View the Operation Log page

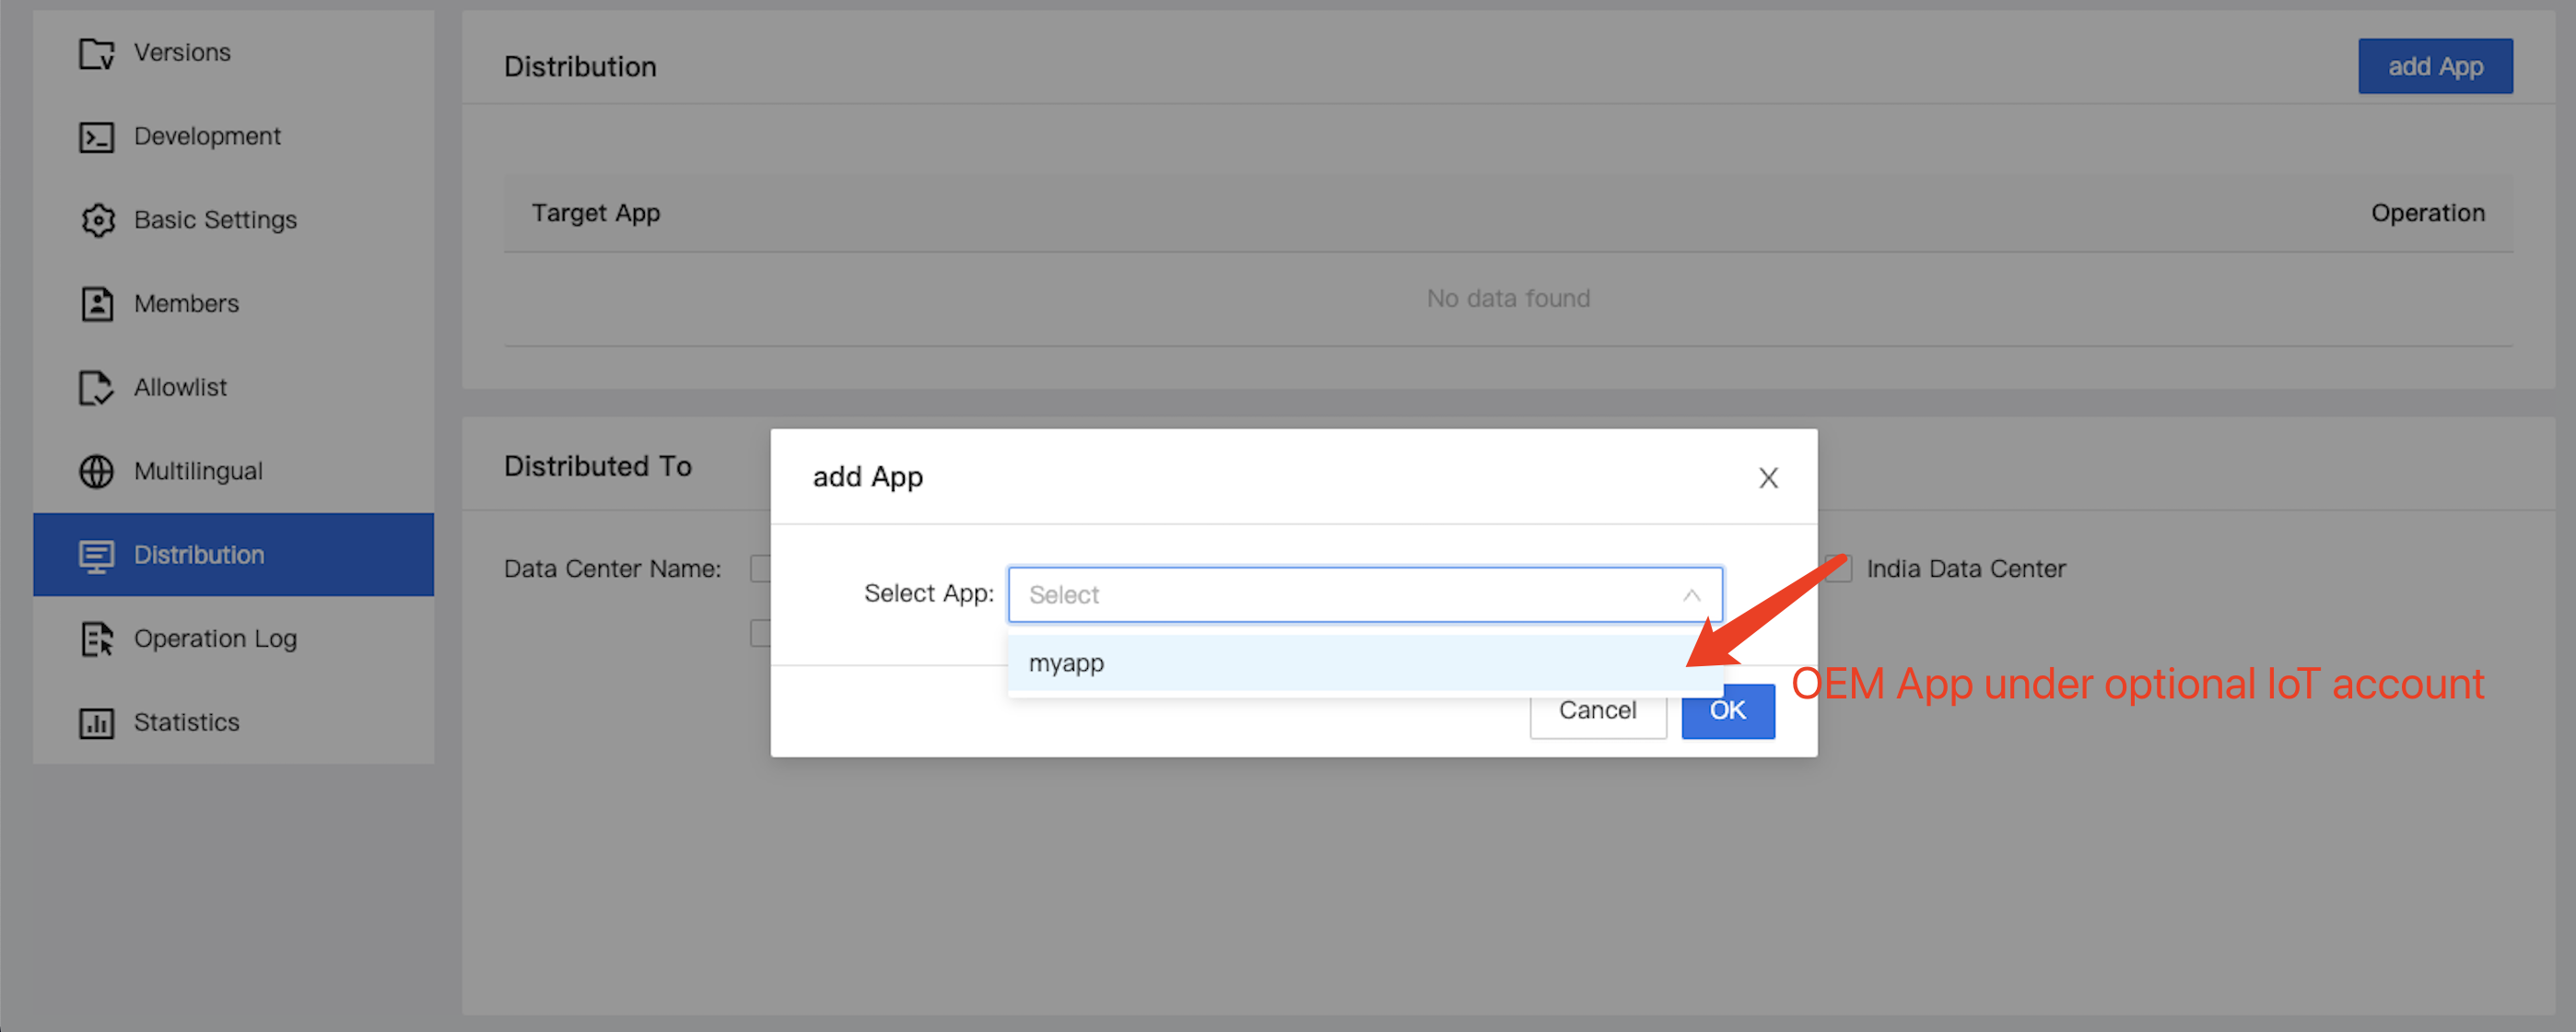point(233,639)
